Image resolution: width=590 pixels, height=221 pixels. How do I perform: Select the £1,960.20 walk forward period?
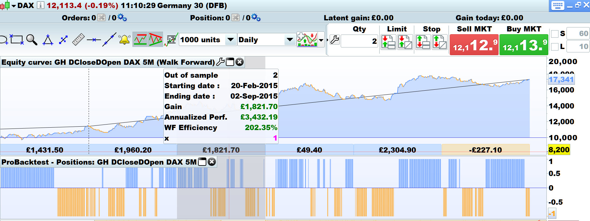(133, 150)
